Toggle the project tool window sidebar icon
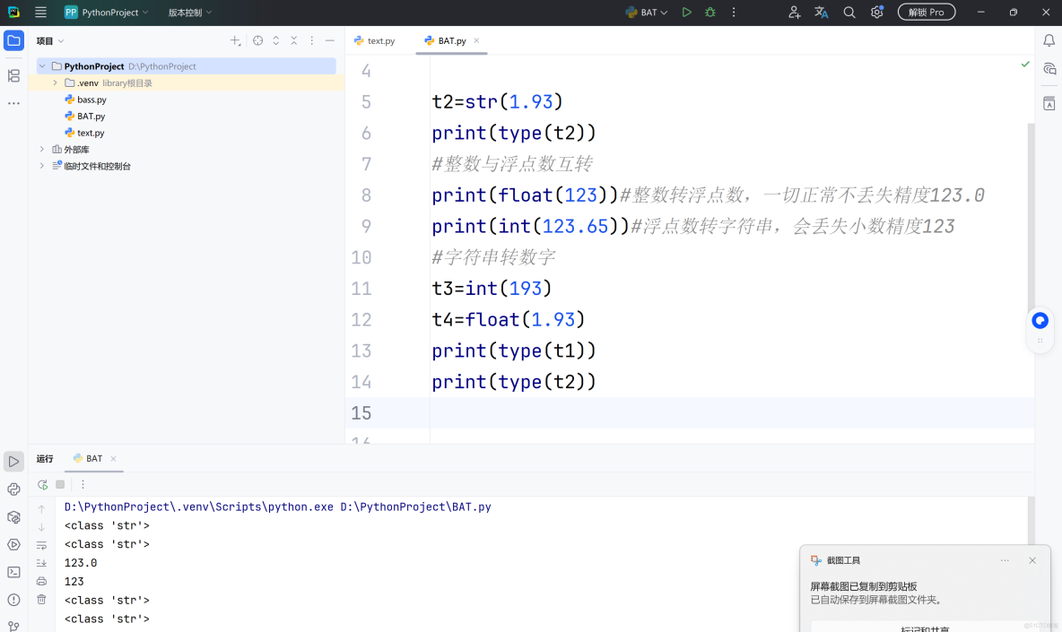Viewport: 1062px width, 632px height. tap(13, 40)
